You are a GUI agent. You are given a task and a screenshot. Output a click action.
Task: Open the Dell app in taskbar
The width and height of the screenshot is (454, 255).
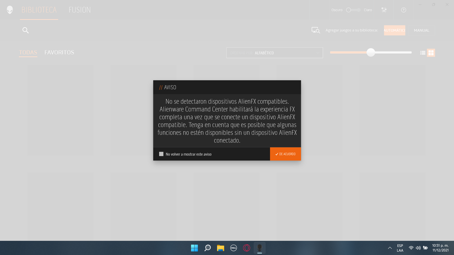click(x=234, y=248)
